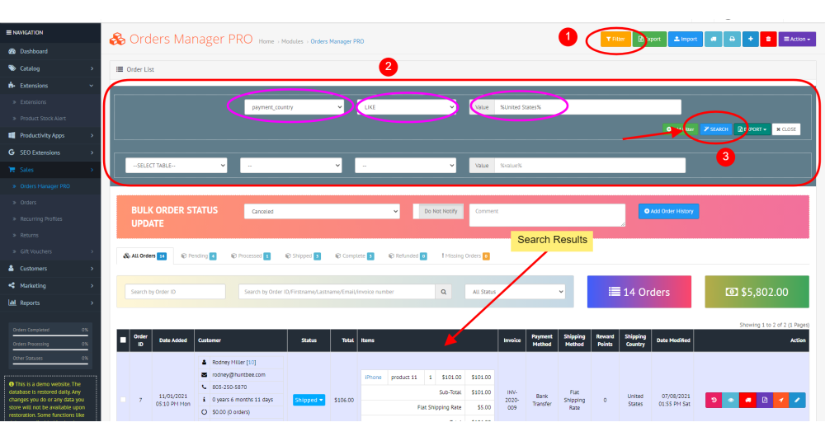Click the pink order history icon for order 7
The width and height of the screenshot is (825, 441).
(714, 400)
